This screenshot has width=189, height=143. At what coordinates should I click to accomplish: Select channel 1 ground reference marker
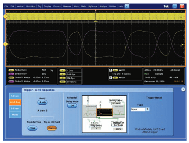(x=5, y=44)
